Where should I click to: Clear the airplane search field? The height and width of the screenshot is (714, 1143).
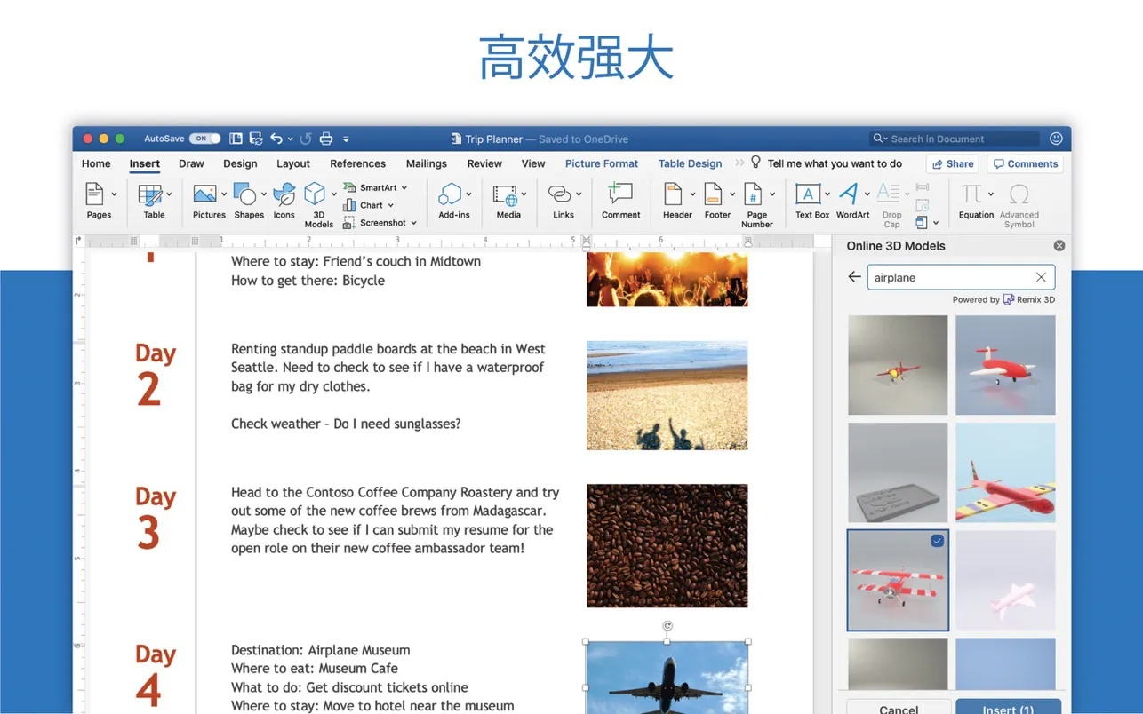[x=1040, y=276]
